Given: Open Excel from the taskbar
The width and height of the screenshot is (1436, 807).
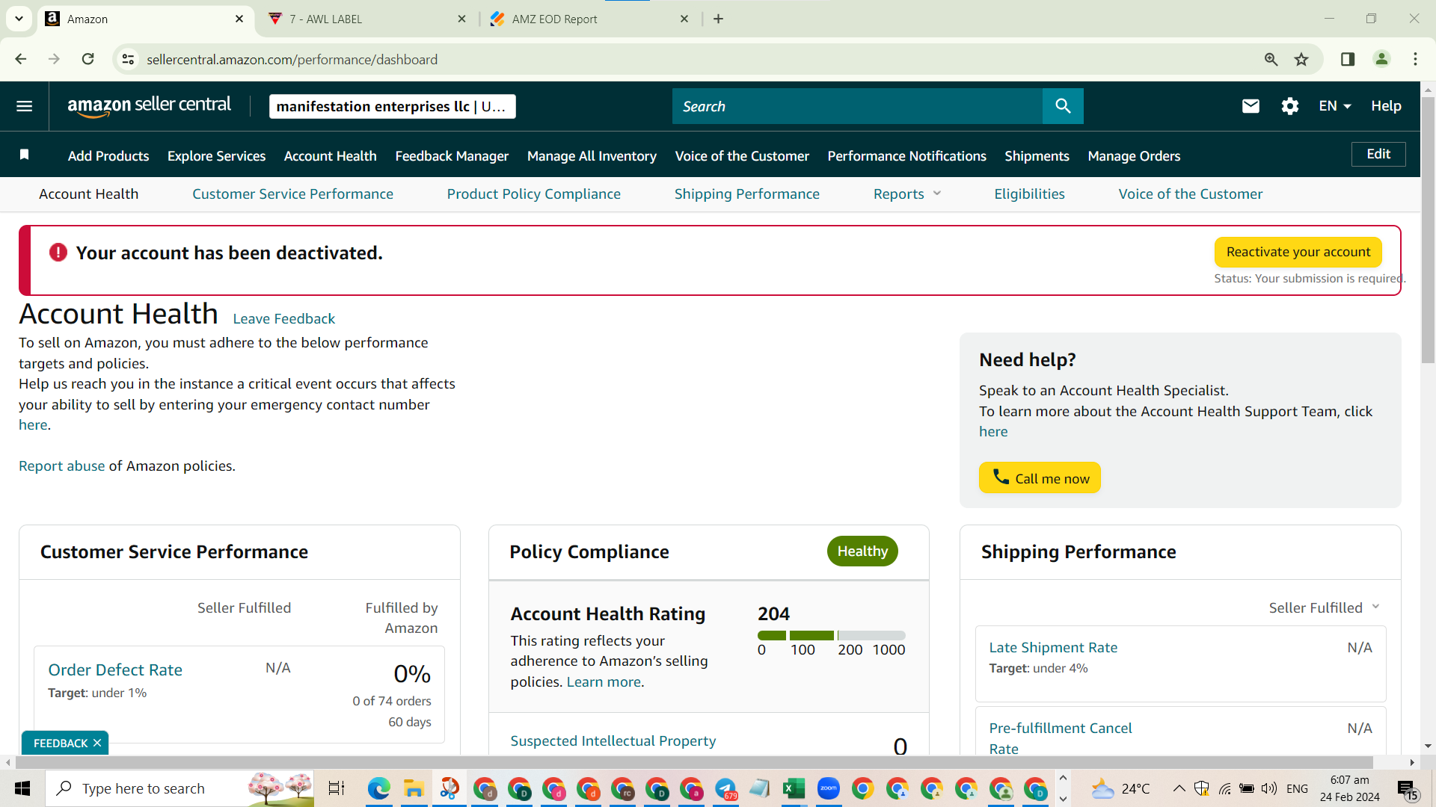Looking at the screenshot, I should pos(794,788).
